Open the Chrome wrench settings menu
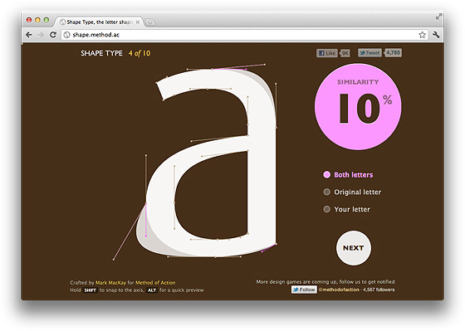 pos(436,35)
